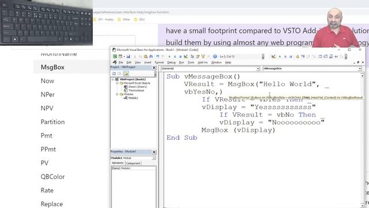
Task: Open the View menu
Action: pos(138,62)
